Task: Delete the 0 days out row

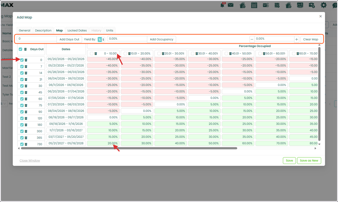Action: click(26, 60)
